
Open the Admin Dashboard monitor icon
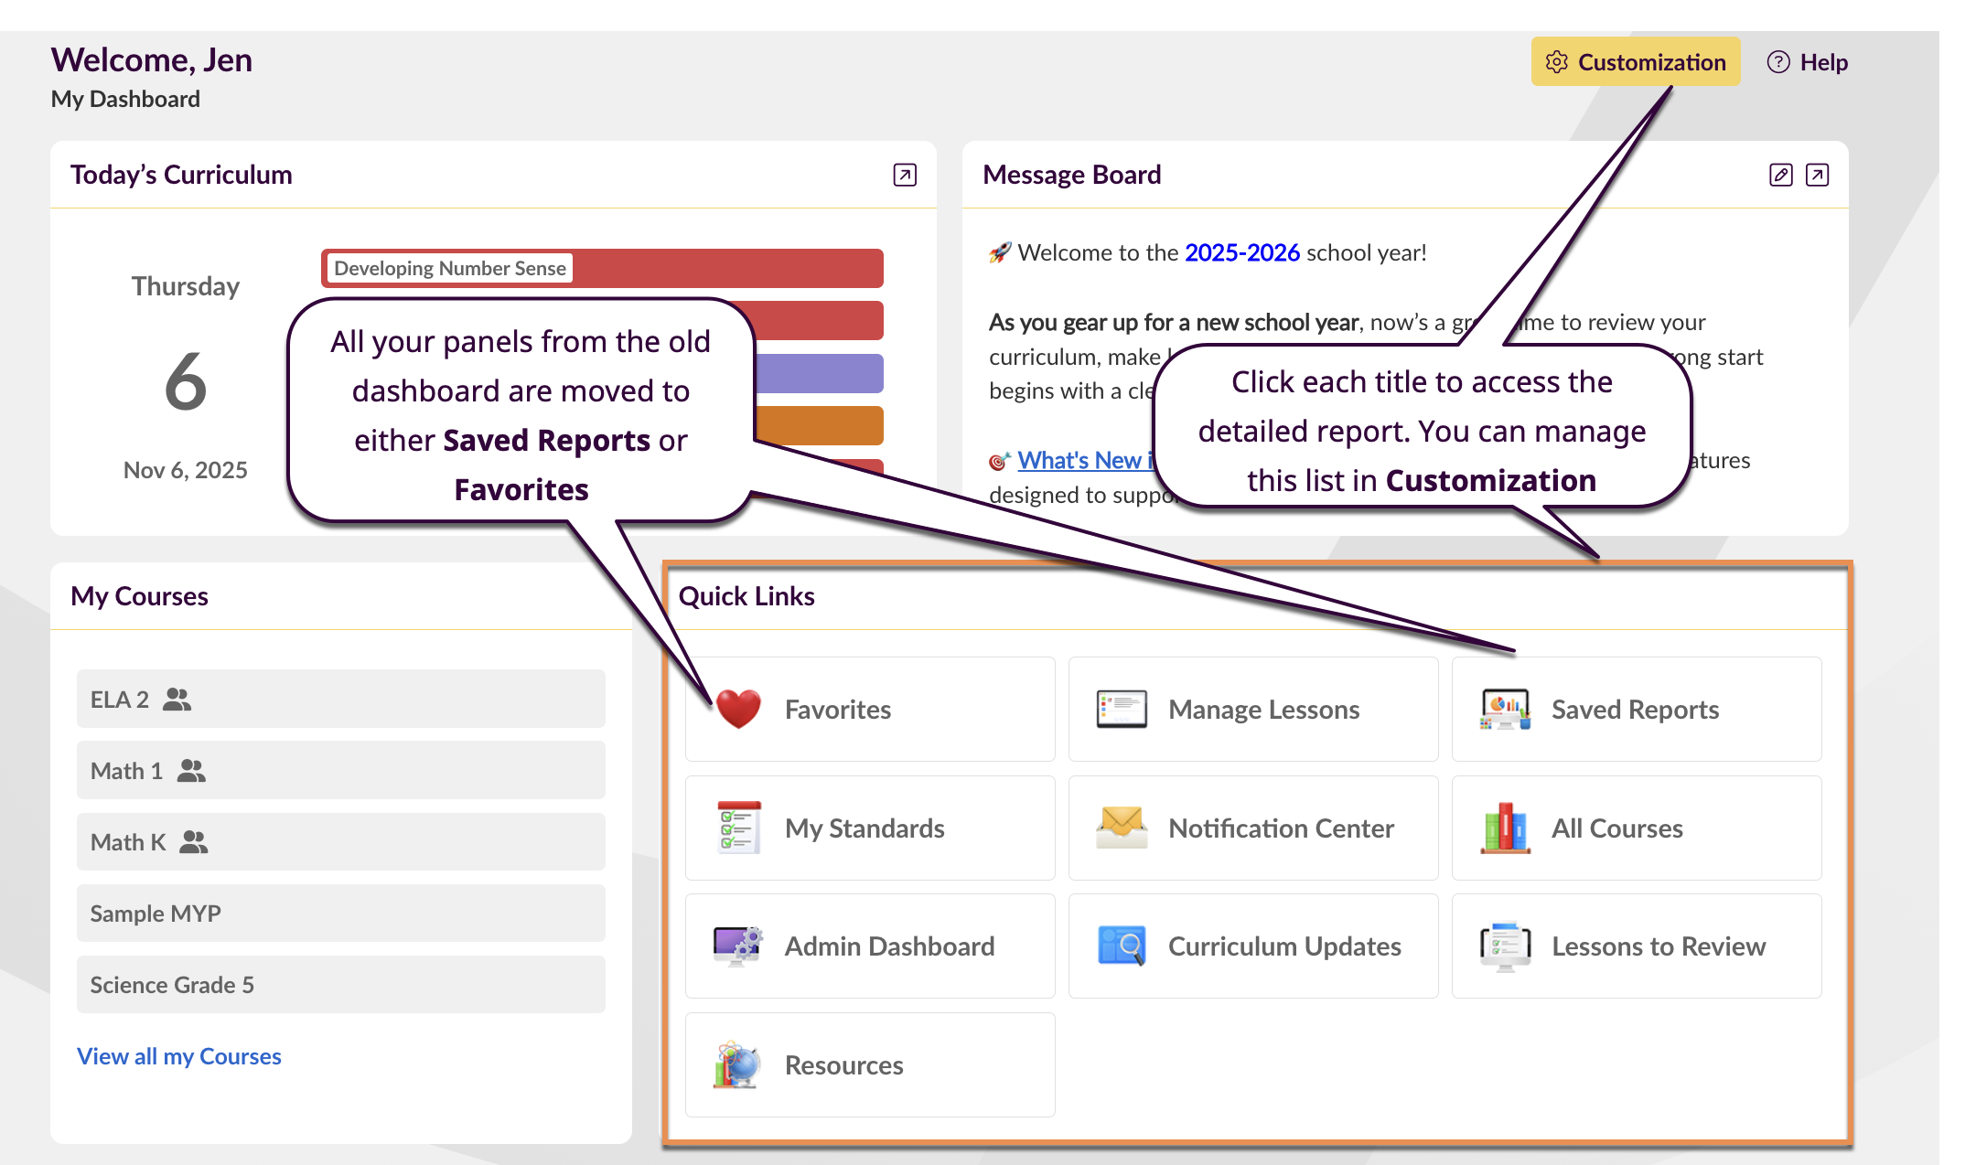pyautogui.click(x=738, y=946)
